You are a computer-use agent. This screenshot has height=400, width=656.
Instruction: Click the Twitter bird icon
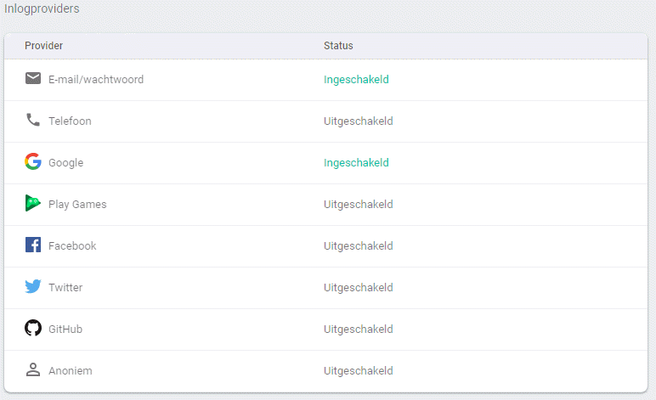tap(33, 287)
